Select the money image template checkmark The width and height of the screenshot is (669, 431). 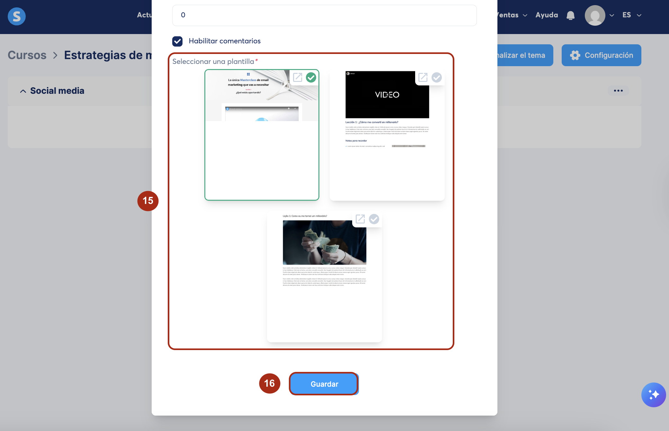coord(374,219)
